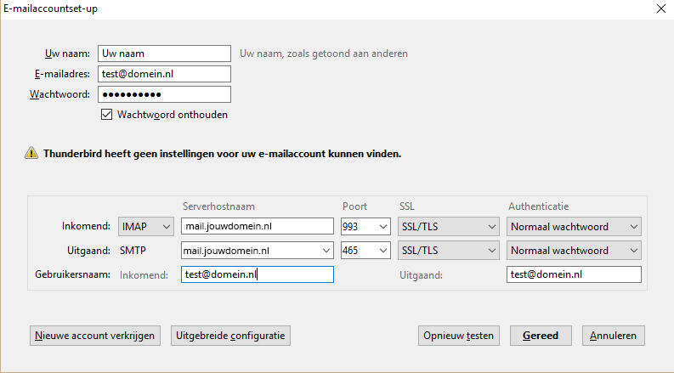This screenshot has width=674, height=373.
Task: Select the incoming server hostname field
Action: pyautogui.click(x=257, y=226)
